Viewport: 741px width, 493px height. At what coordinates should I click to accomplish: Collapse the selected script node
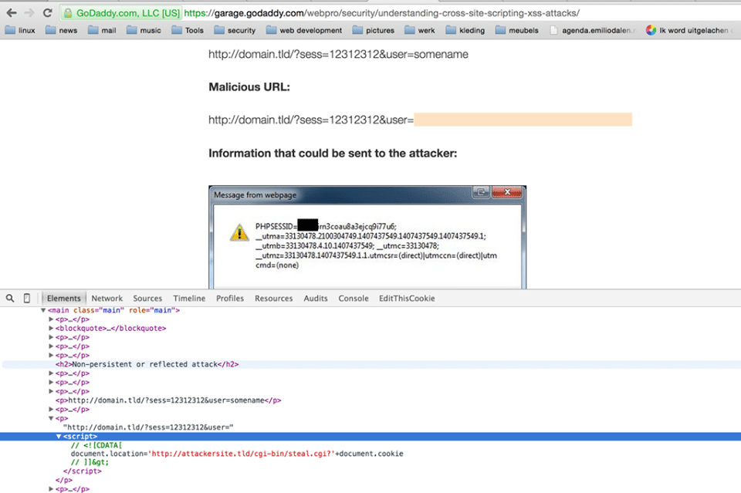click(x=59, y=437)
